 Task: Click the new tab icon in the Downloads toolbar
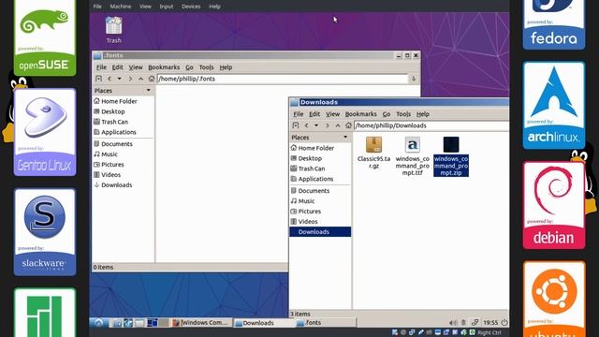pyautogui.click(x=296, y=125)
